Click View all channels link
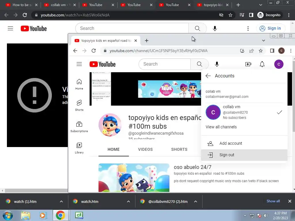The image size is (295, 221). coord(221,127)
